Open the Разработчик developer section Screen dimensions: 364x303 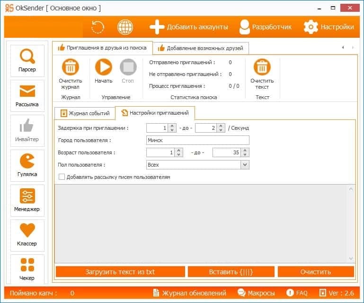(266, 27)
